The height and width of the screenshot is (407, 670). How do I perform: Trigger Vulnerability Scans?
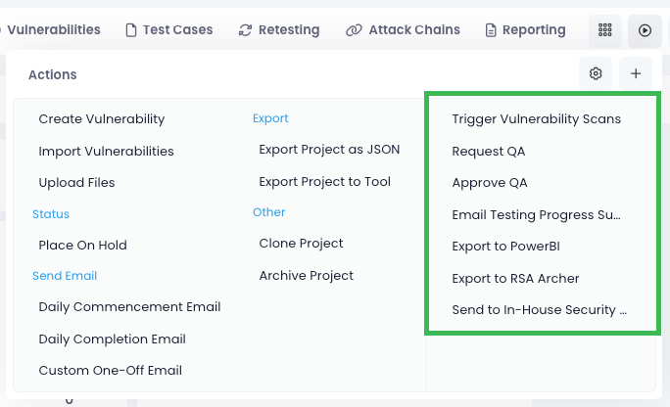536,119
